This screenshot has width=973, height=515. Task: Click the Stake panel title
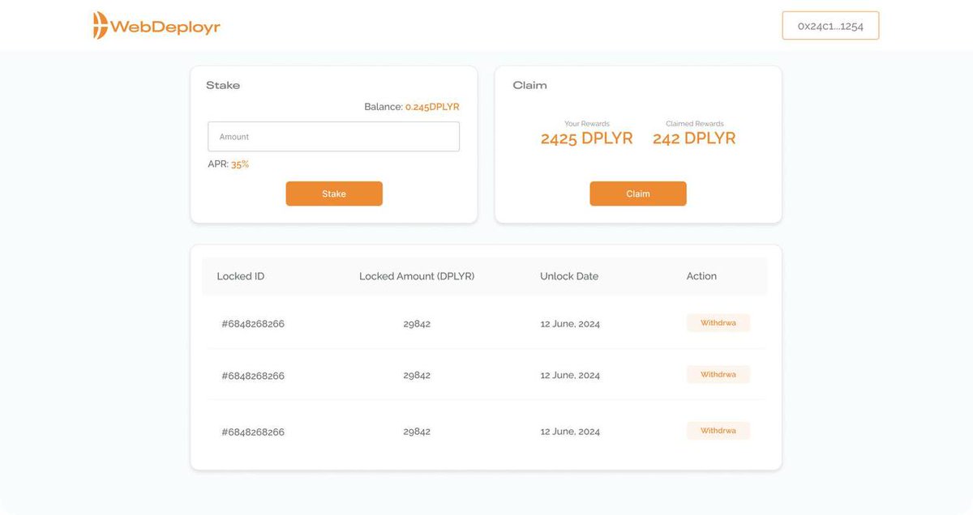[x=223, y=84]
